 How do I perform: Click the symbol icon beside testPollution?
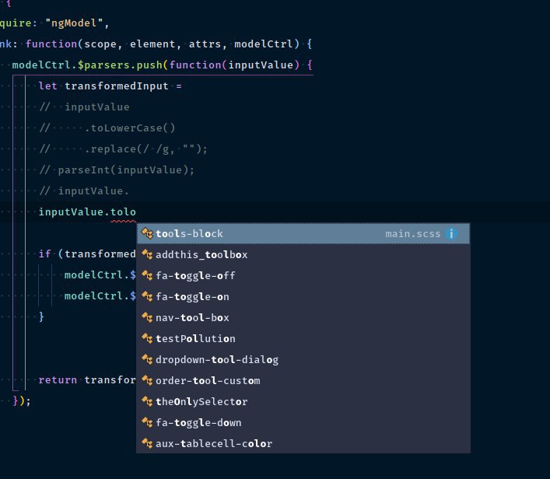(147, 339)
